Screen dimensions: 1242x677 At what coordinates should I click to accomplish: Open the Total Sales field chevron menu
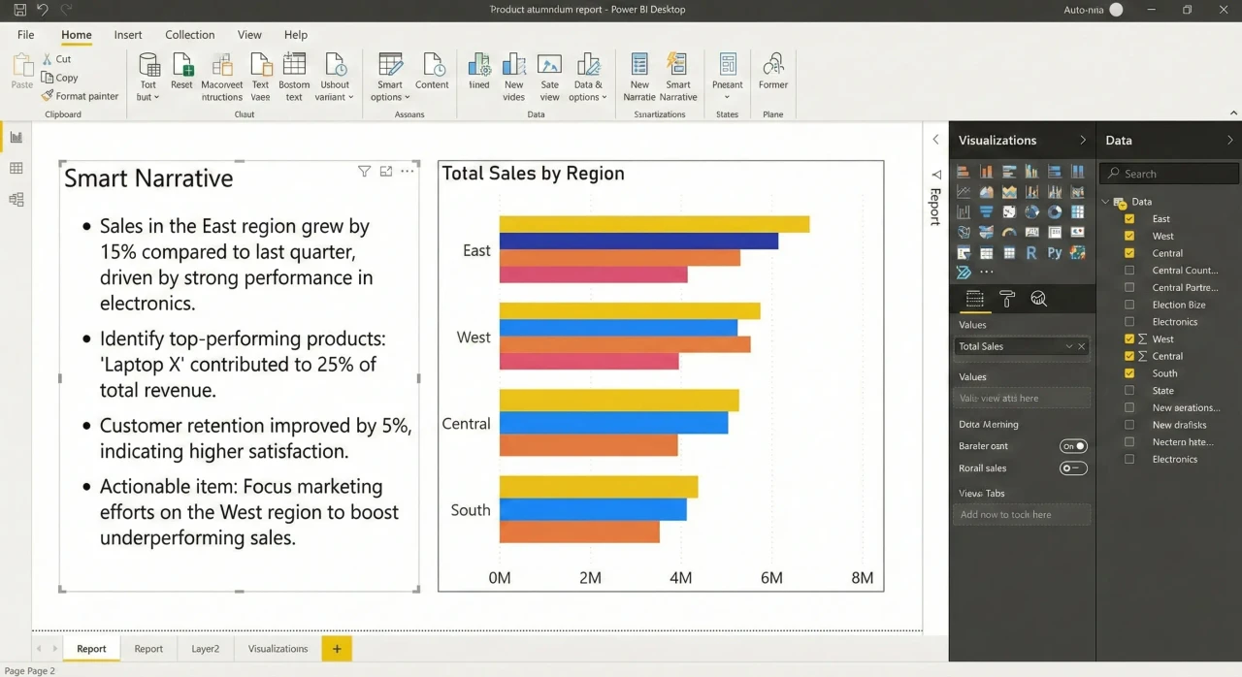click(1069, 346)
